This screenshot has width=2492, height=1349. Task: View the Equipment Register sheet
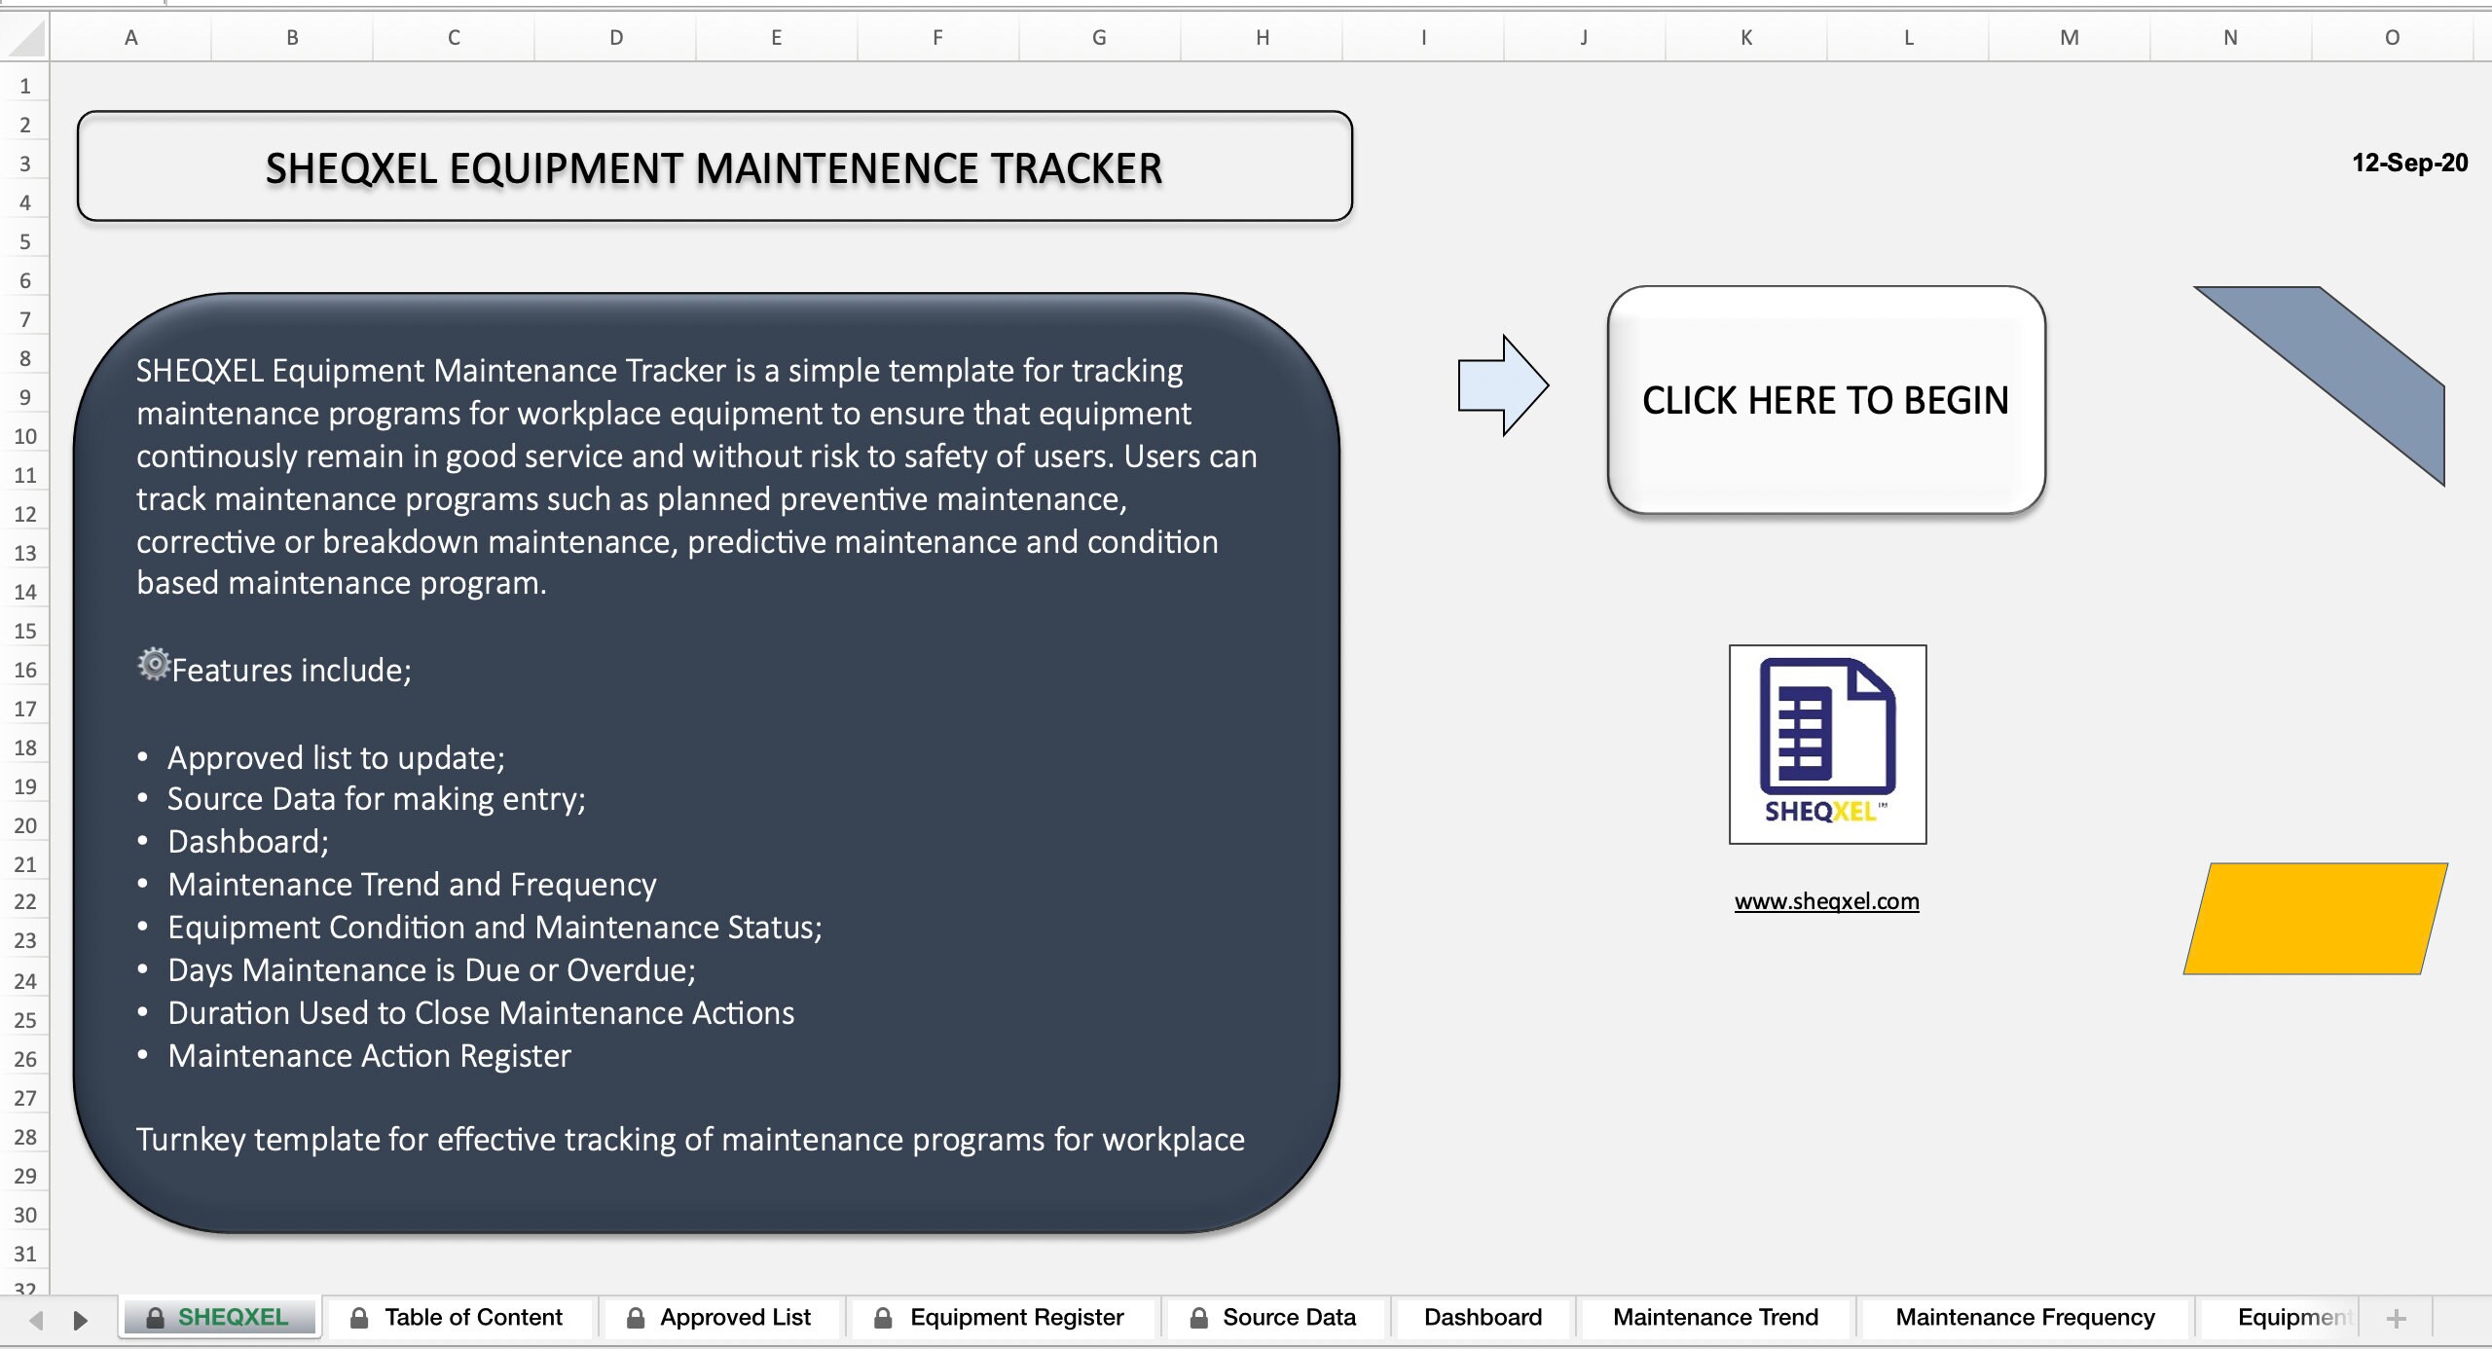(1016, 1317)
